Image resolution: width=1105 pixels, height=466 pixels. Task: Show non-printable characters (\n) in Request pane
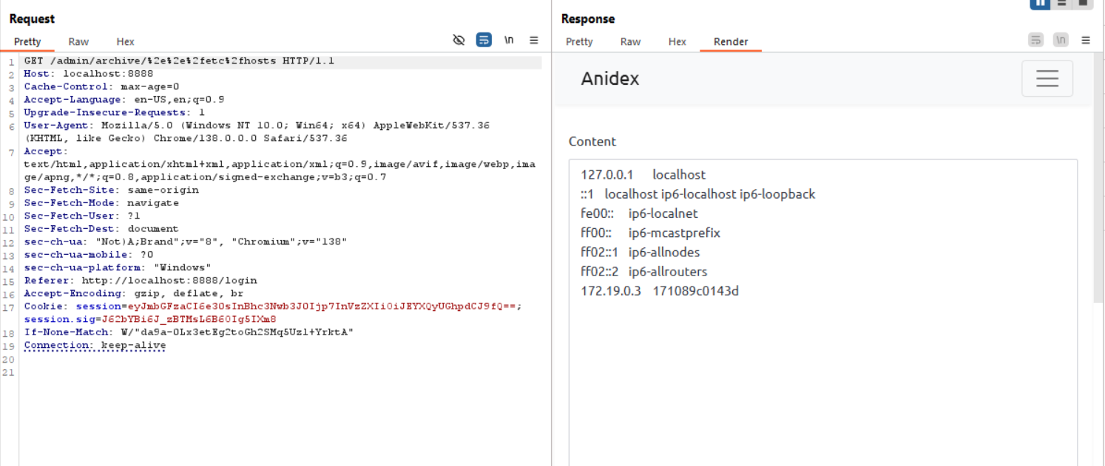(509, 40)
